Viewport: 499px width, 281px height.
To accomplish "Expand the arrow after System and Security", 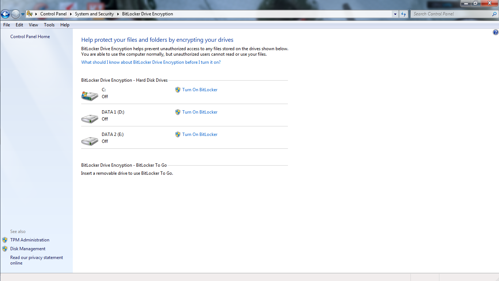I will point(118,14).
